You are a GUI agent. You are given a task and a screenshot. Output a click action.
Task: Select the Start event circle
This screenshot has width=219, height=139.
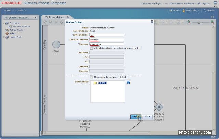point(56,45)
